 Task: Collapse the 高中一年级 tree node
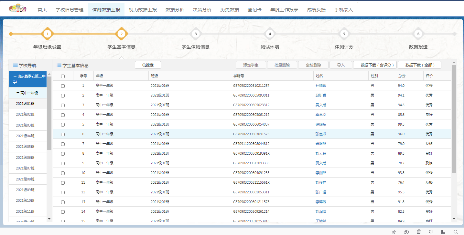pos(18,93)
